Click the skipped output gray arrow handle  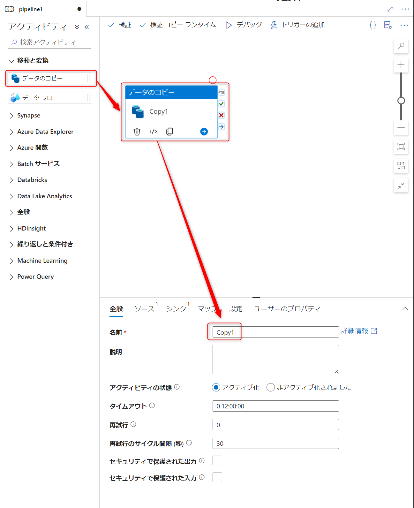(x=222, y=92)
